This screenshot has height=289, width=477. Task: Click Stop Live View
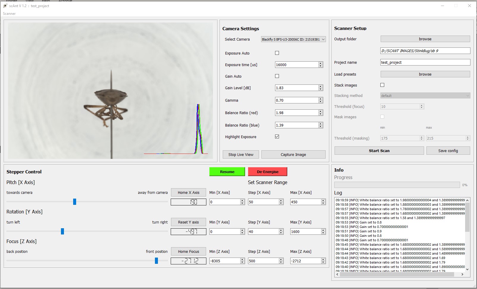(241, 154)
